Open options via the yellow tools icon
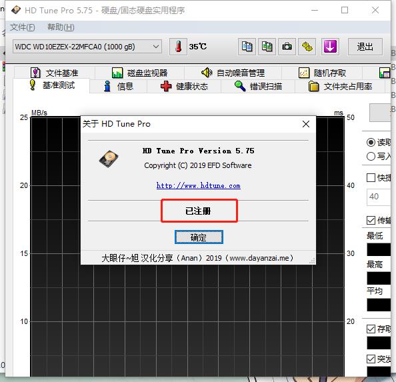Screen dimensions: 396x382 pyautogui.click(x=307, y=47)
